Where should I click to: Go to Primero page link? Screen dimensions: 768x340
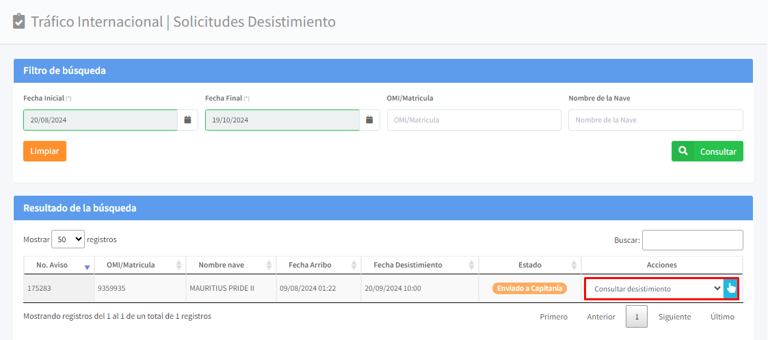[553, 317]
